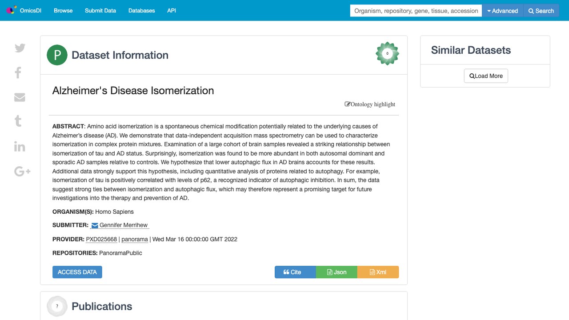Click the ACCESS DATA button
The image size is (569, 320).
[x=77, y=272]
